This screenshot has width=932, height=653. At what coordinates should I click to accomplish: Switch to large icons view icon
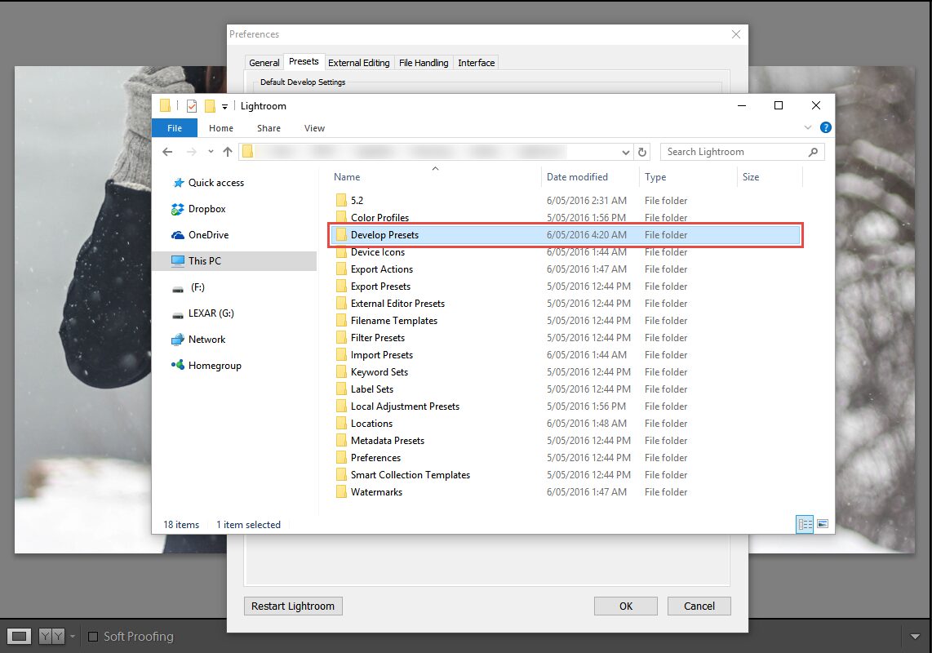point(823,524)
